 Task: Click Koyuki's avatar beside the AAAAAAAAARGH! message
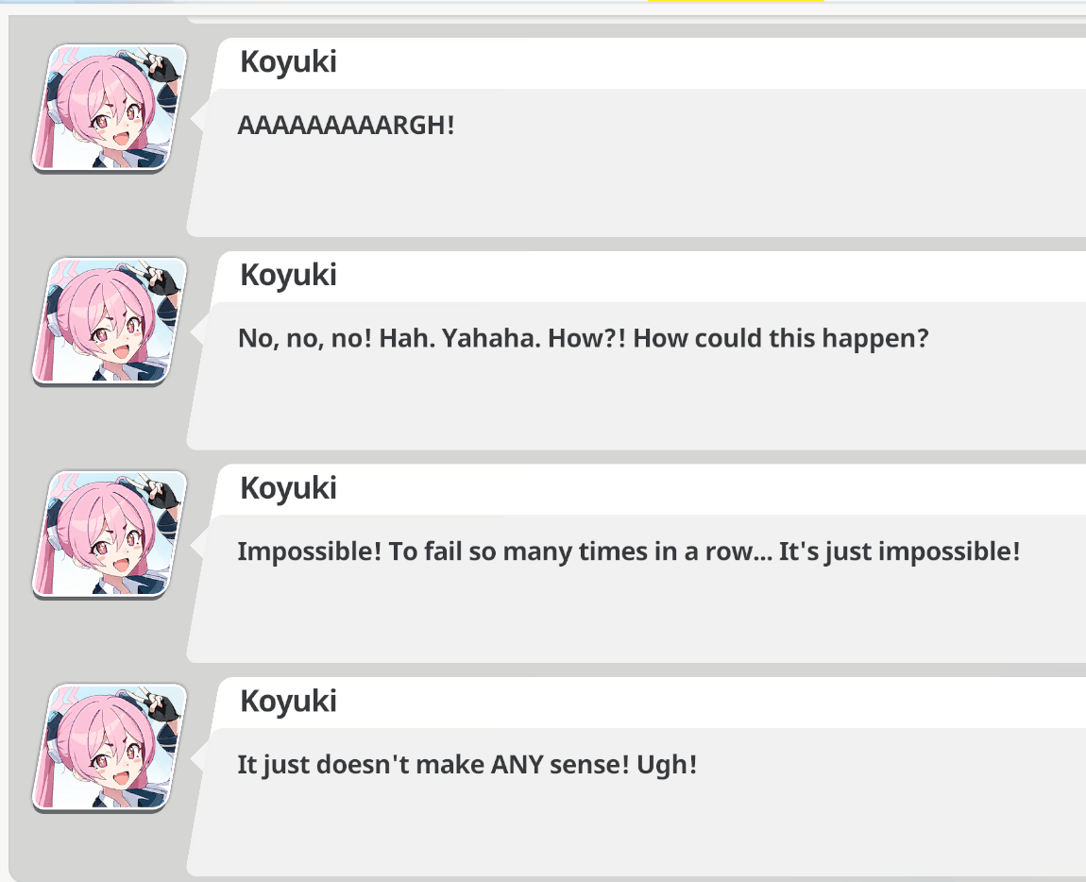(x=110, y=109)
